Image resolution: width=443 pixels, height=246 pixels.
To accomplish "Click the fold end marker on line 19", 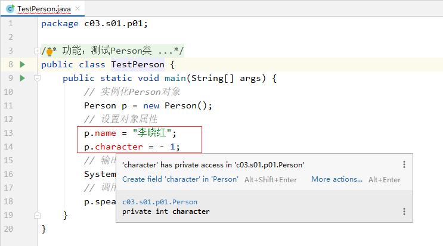I will [x=37, y=215].
